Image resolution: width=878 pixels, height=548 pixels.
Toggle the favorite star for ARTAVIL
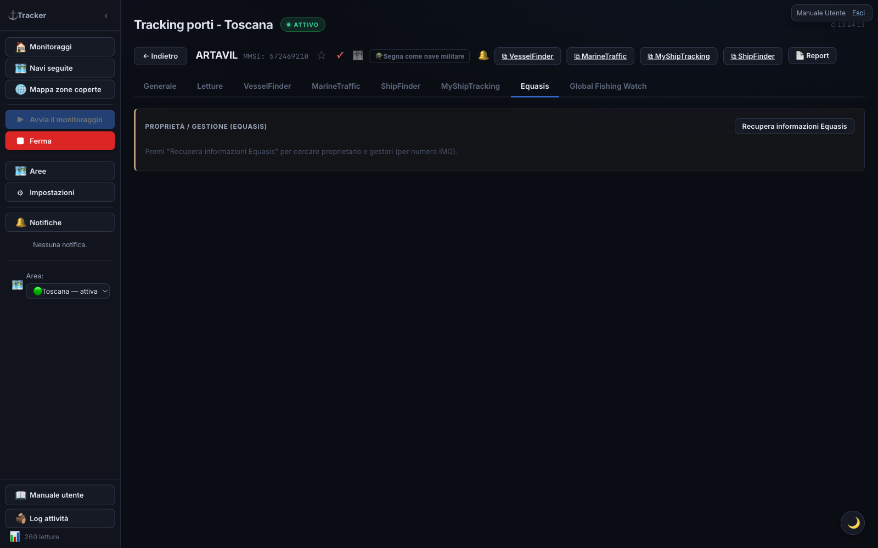(322, 55)
